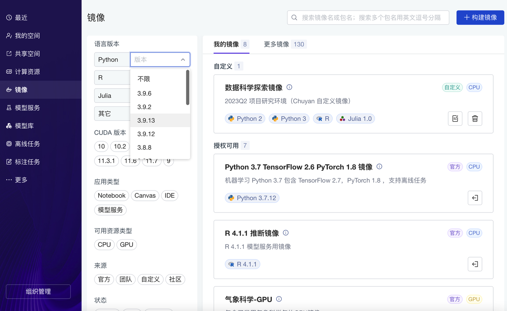Choose version 3.9.6 from list
Screen dimensions: 507x311
click(x=158, y=93)
